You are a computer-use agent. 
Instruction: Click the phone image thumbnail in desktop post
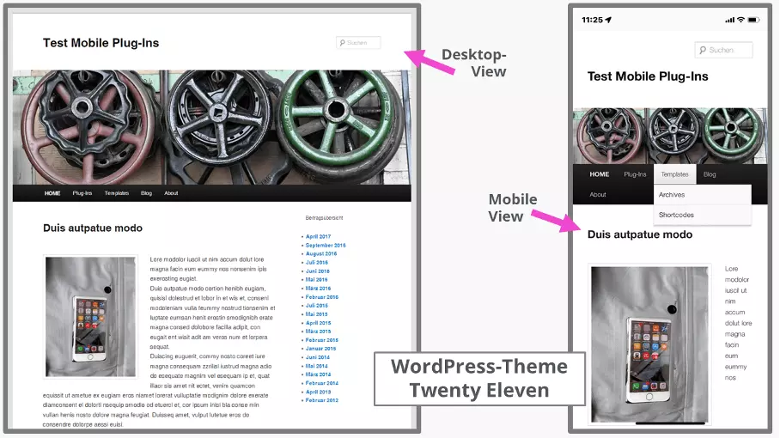click(91, 317)
